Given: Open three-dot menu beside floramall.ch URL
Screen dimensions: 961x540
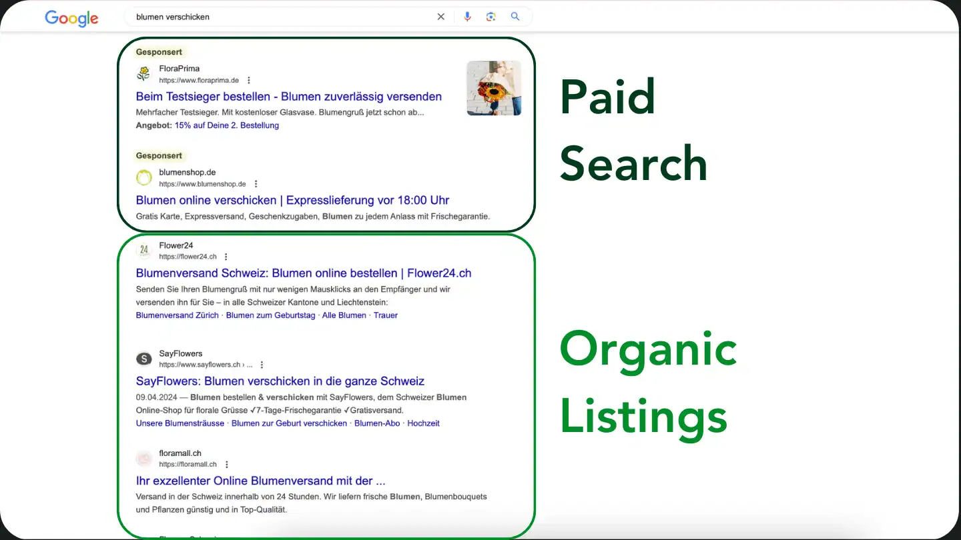Looking at the screenshot, I should 226,465.
